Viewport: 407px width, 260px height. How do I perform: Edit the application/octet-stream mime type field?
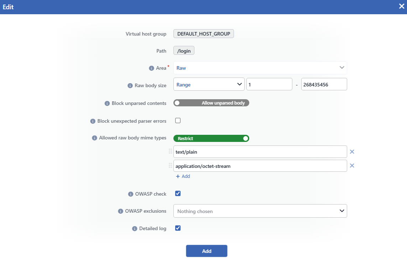260,166
